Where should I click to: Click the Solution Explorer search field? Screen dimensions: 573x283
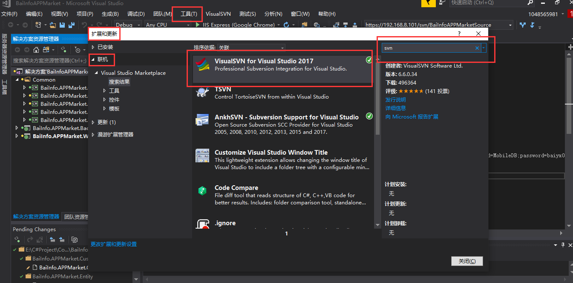49,61
